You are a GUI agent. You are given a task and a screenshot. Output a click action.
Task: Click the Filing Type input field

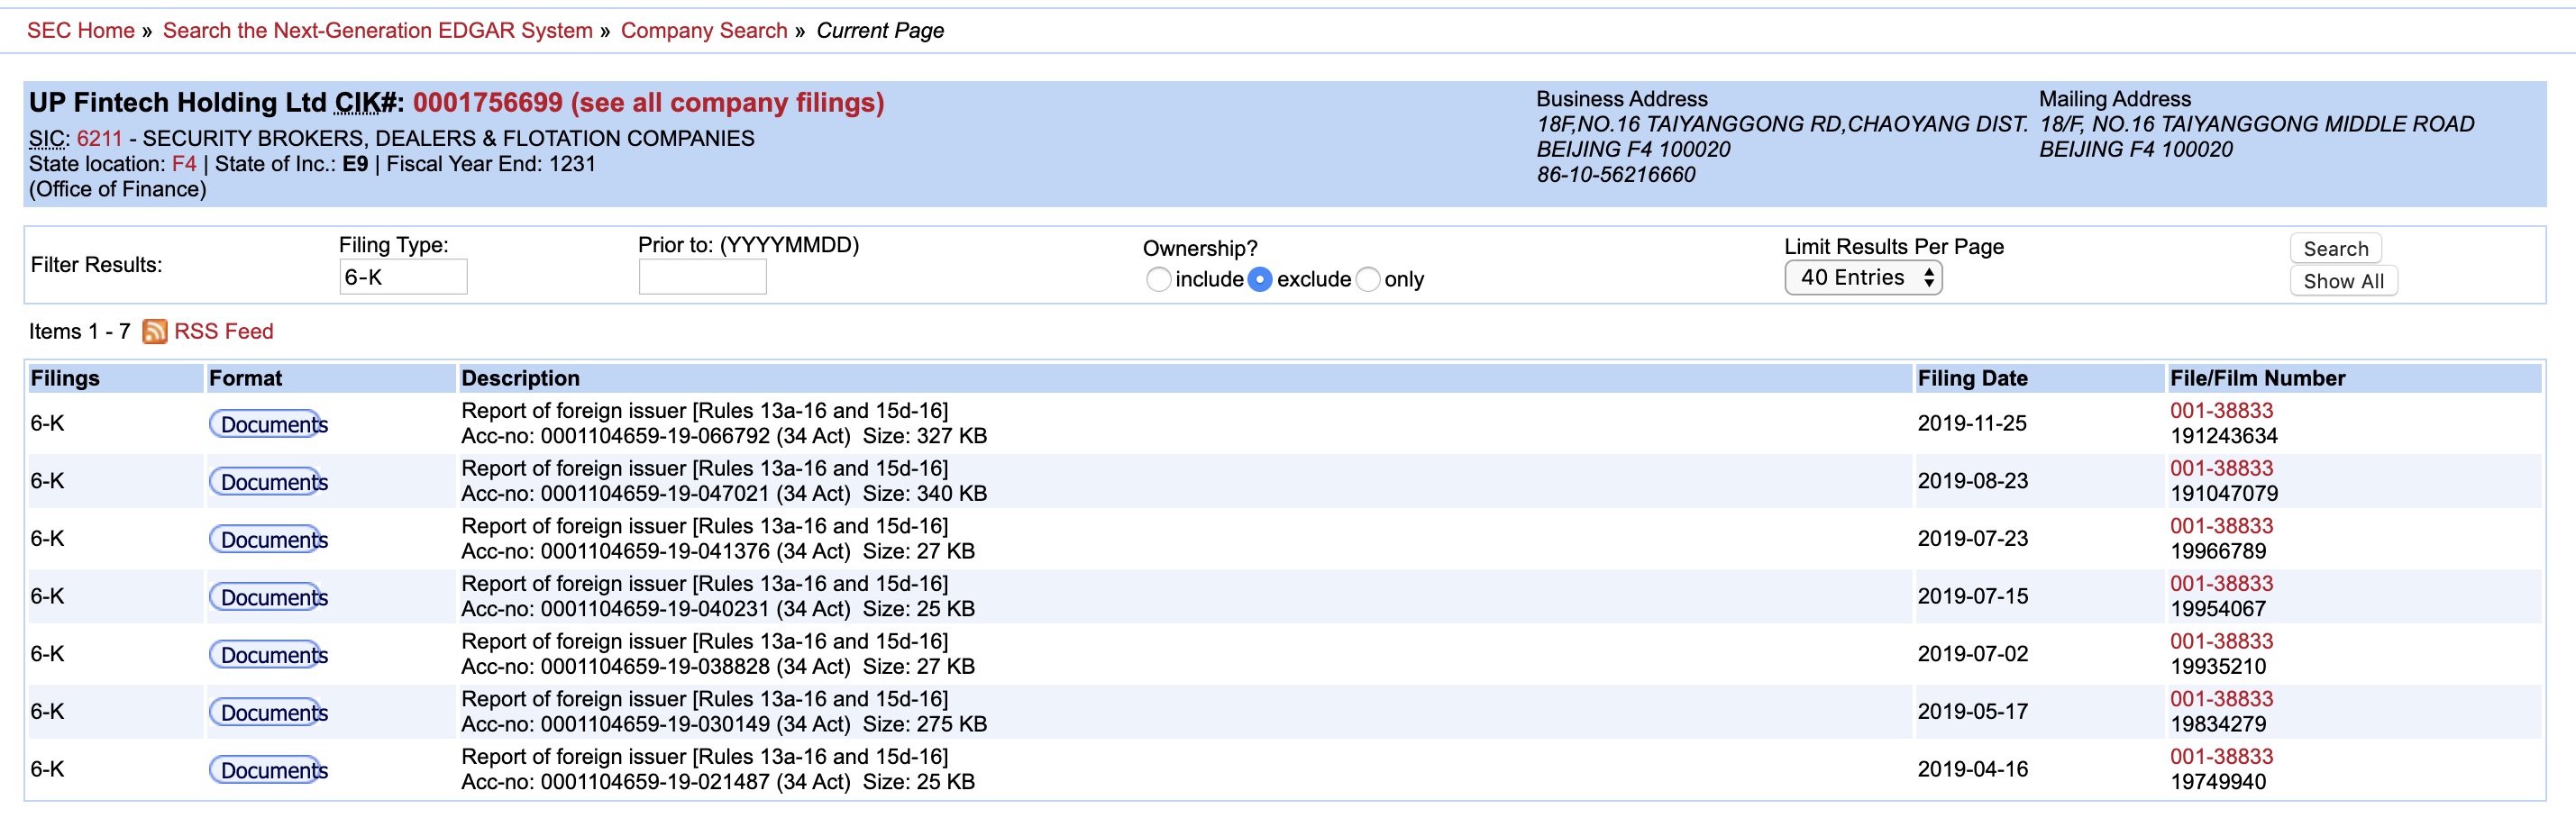403,277
